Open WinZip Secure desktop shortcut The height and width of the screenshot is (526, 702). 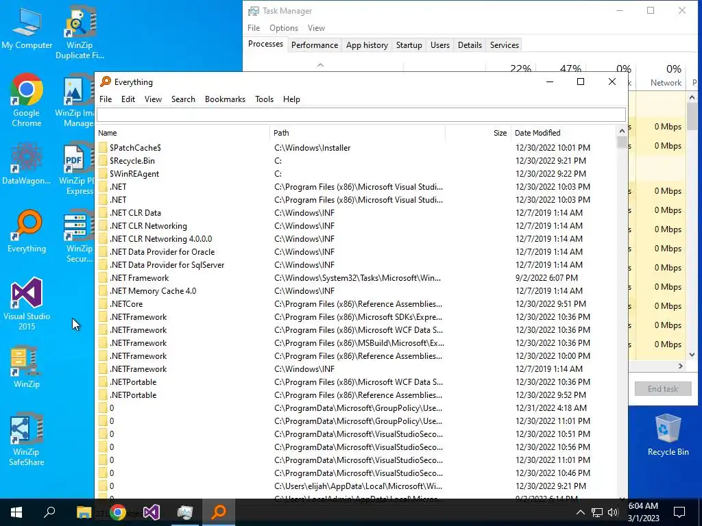click(79, 236)
